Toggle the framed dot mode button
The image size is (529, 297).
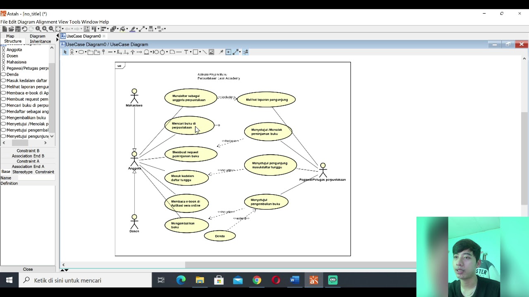228,52
